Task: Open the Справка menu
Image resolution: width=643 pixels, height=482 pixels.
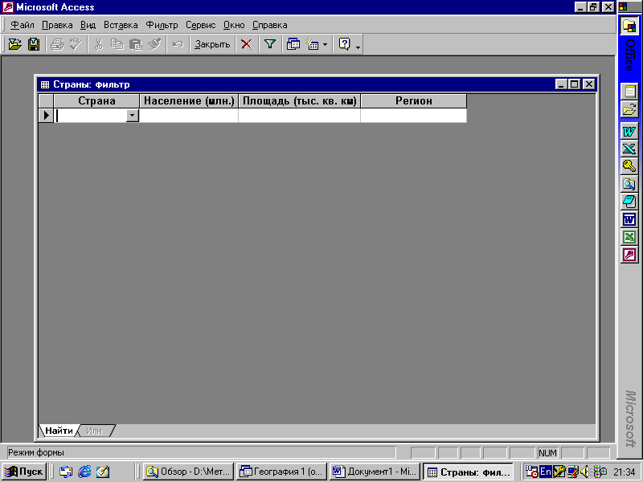Action: point(269,25)
